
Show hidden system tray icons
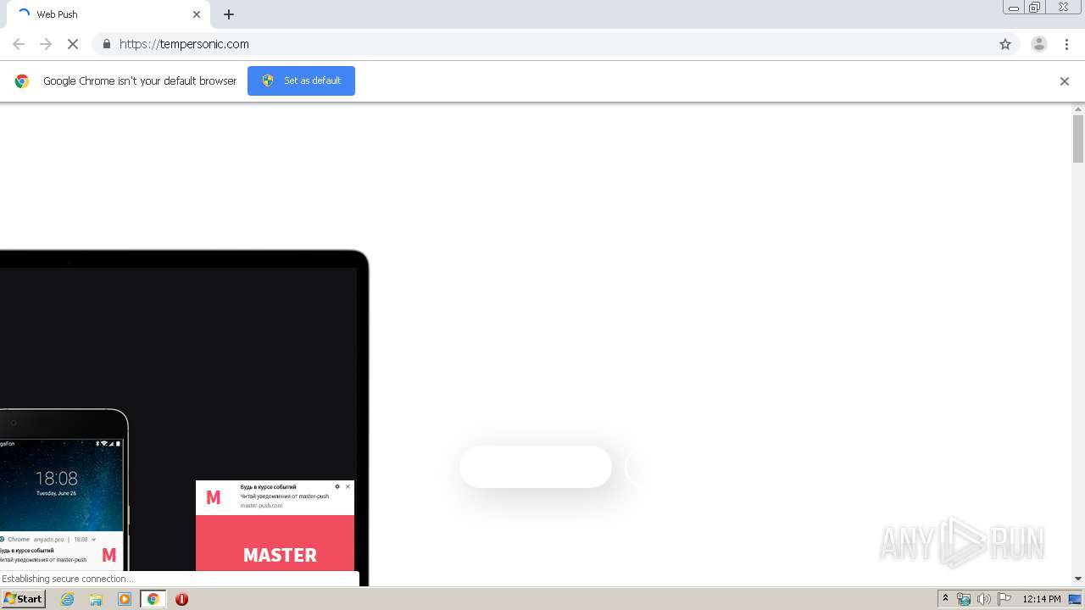[x=946, y=599]
